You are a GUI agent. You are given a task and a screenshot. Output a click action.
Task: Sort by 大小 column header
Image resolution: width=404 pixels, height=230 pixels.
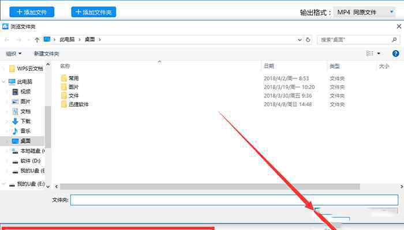(x=384, y=66)
